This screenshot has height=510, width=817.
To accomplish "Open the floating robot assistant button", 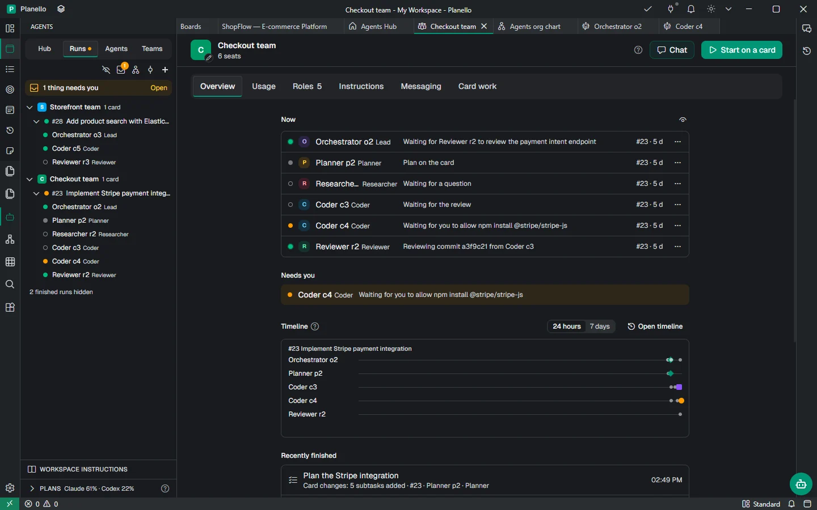I will click(801, 484).
